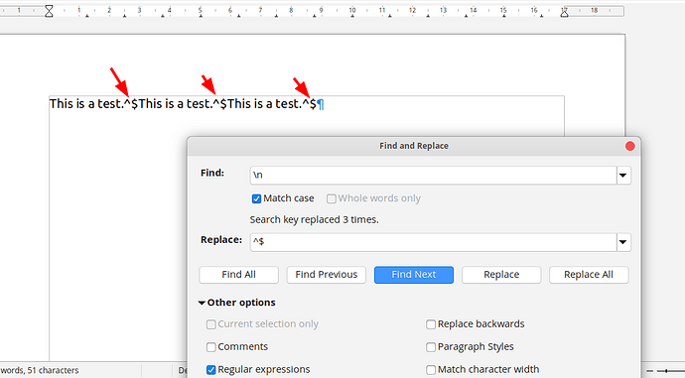Enable Paragraph Styles search
This screenshot has width=685, height=378.
pyautogui.click(x=431, y=347)
